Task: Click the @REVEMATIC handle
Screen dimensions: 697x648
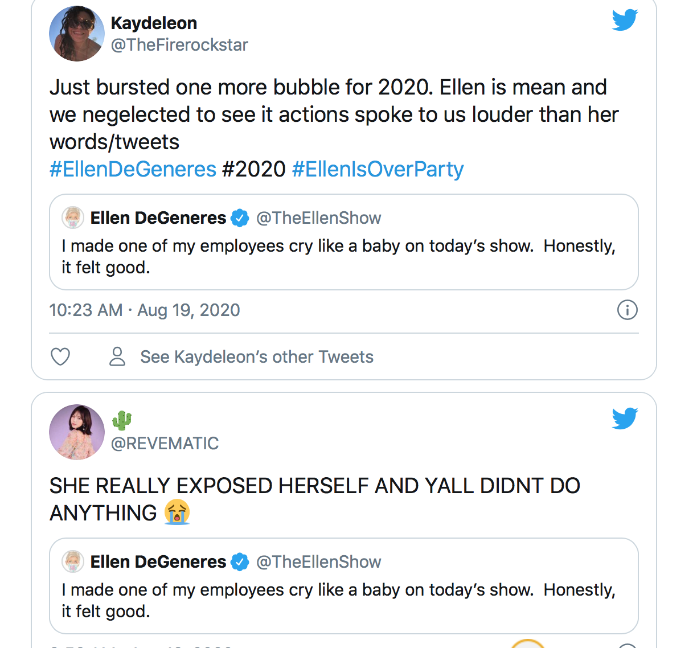Action: coord(165,444)
